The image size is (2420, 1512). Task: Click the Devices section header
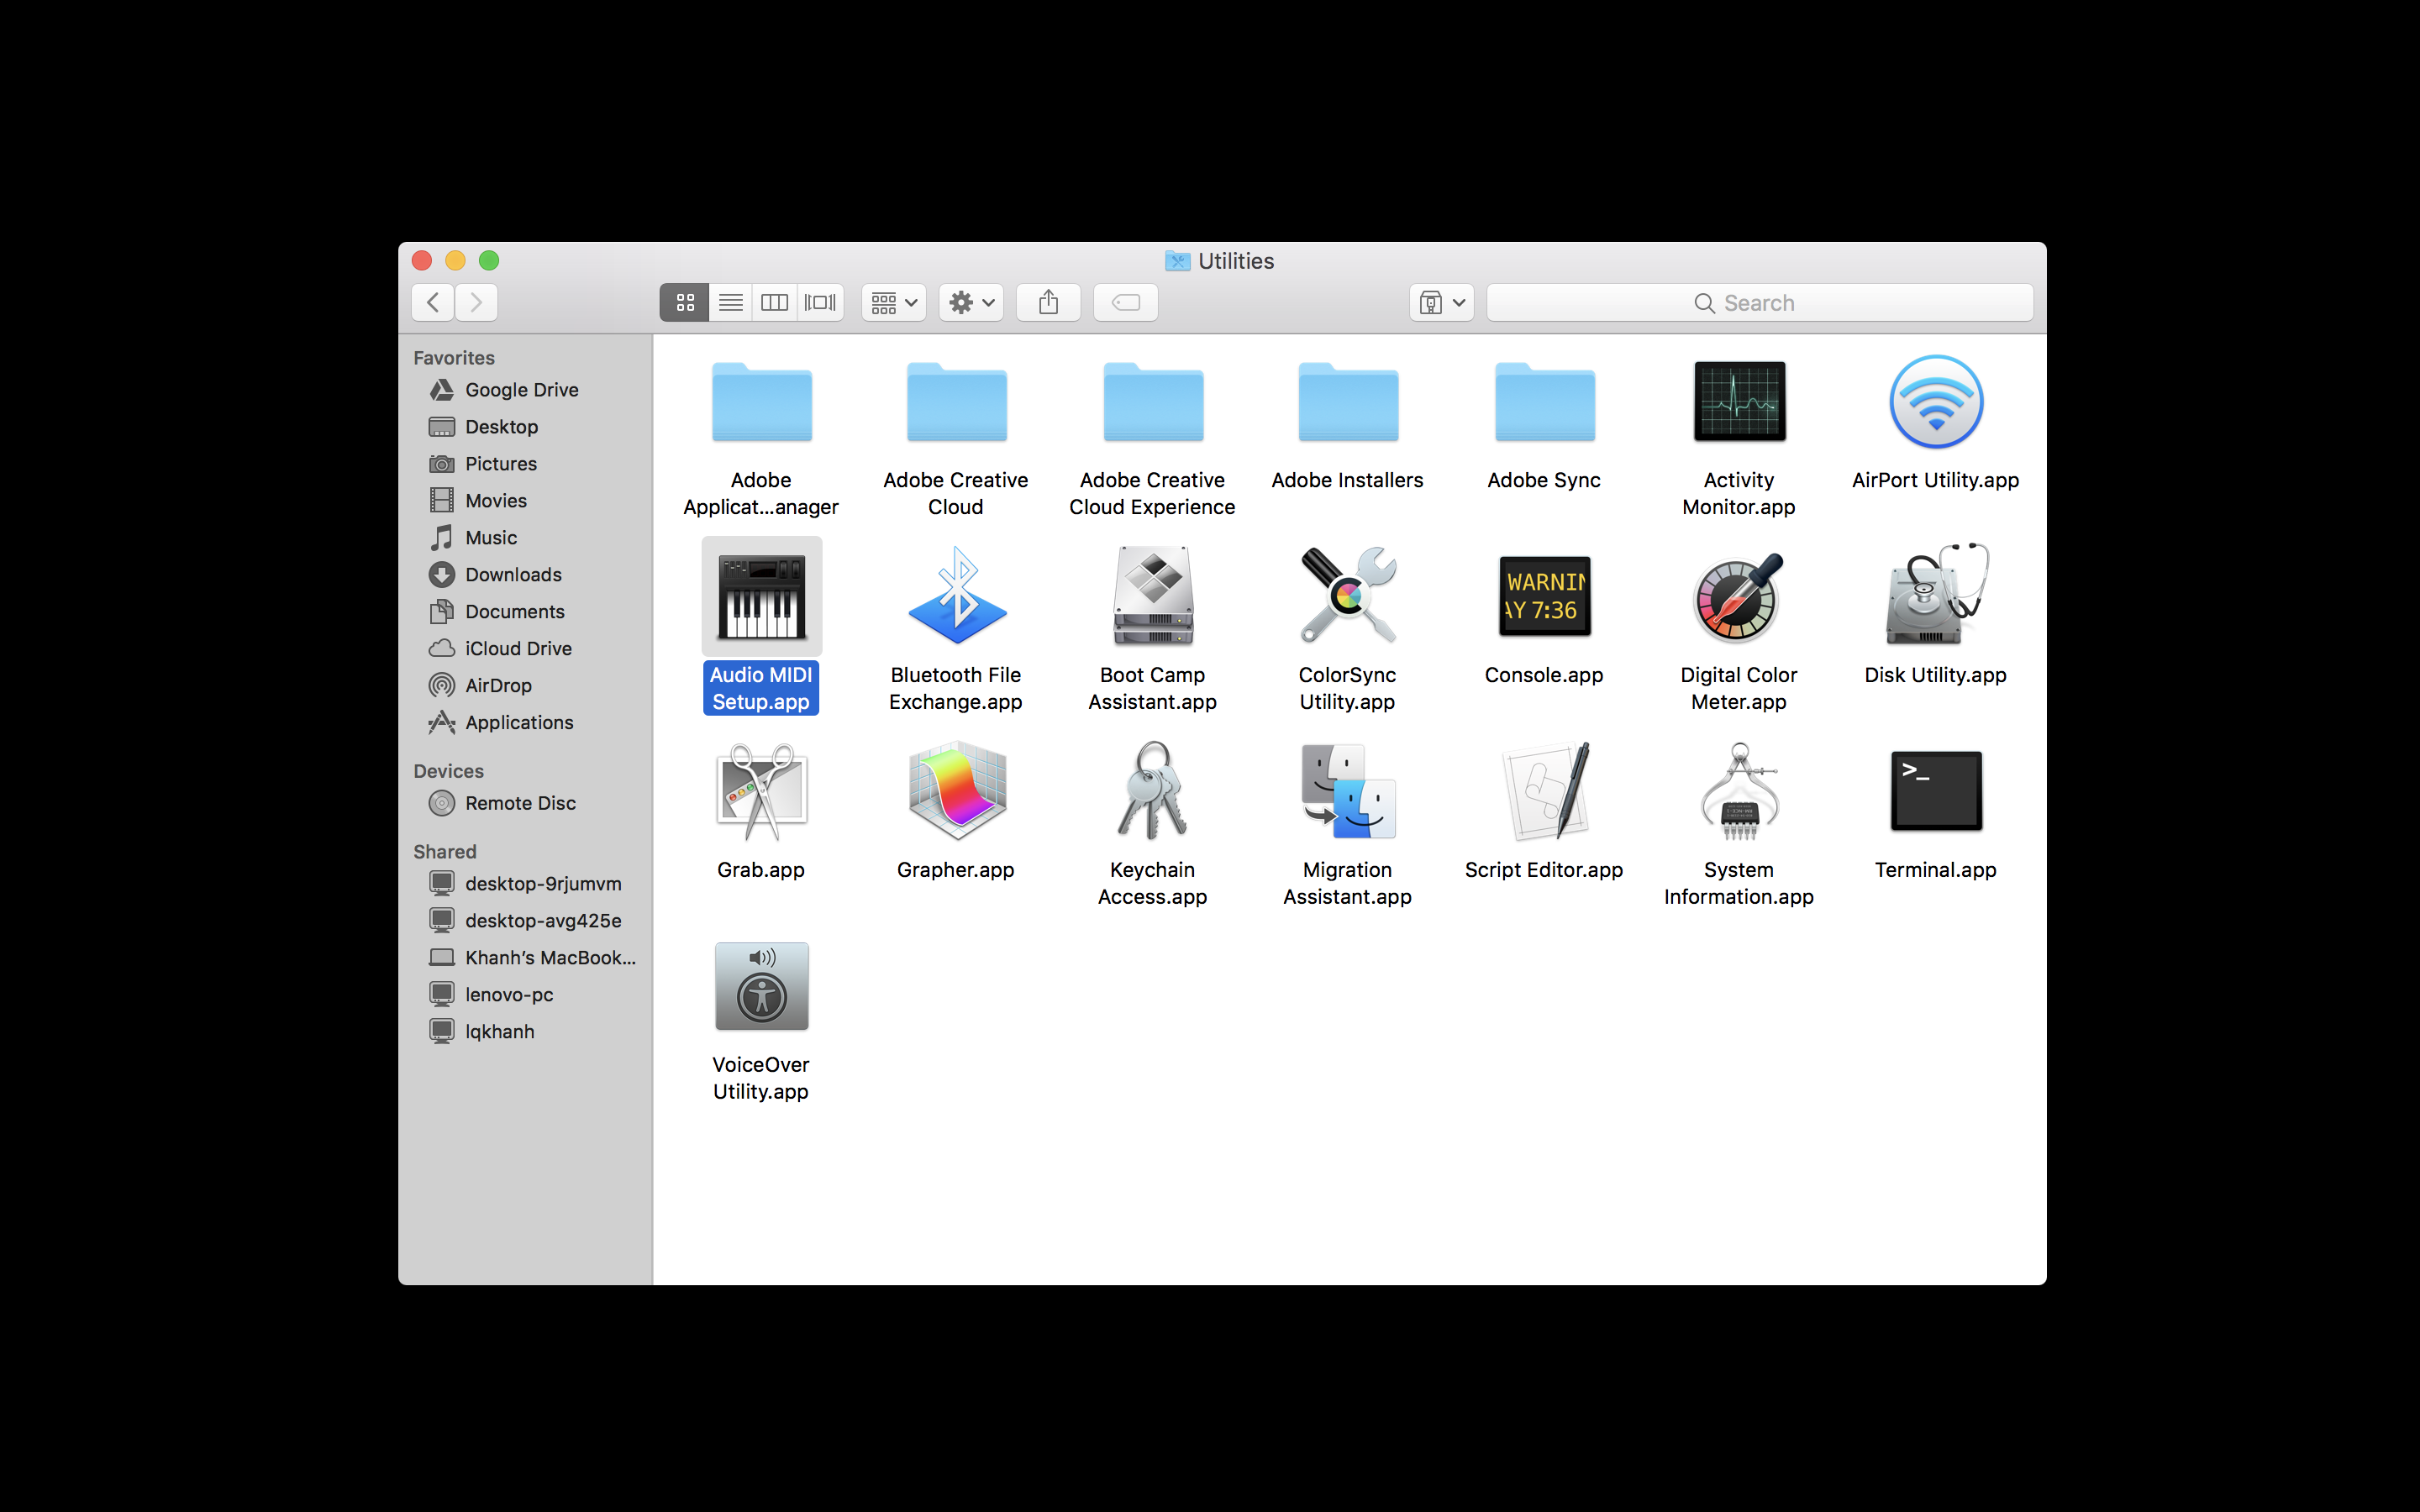pos(448,771)
